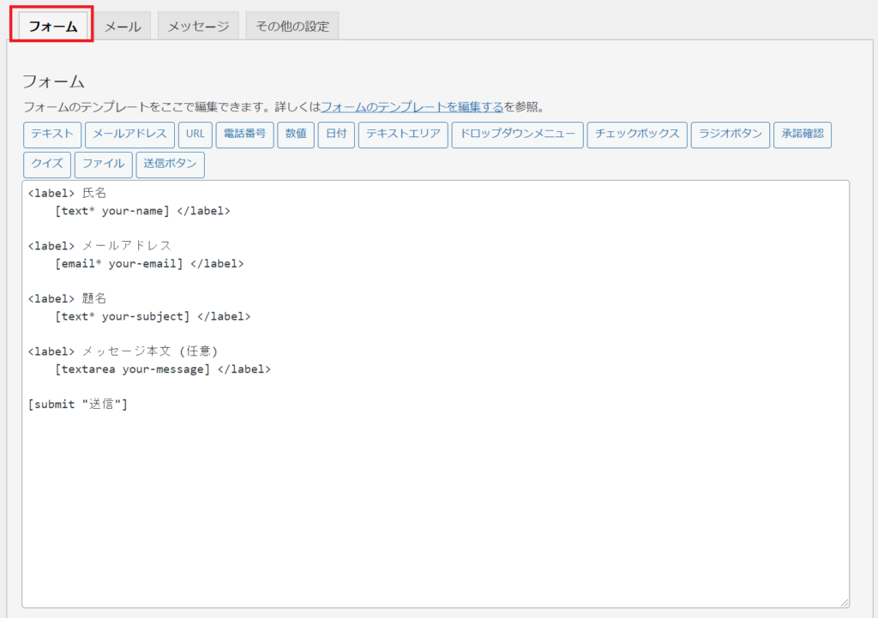Click the [email* your-email] line
Screen dimensions: 878x618
tap(149, 264)
